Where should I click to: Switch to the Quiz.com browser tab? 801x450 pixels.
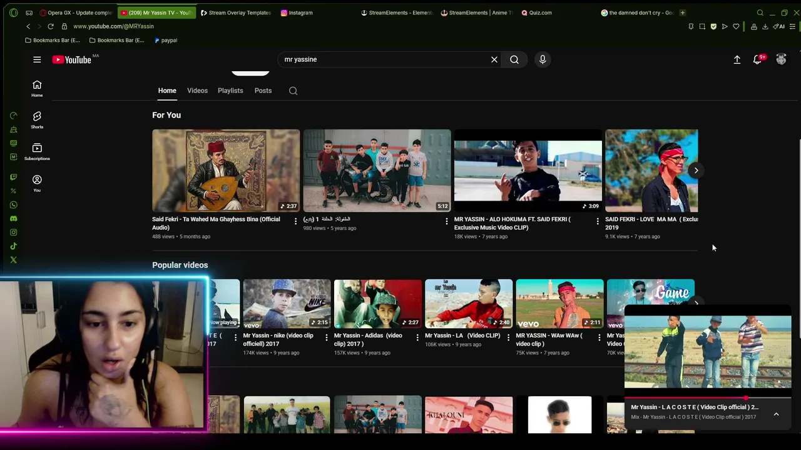coord(537,12)
